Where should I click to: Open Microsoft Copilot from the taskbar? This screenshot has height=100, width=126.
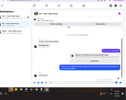click(x=31, y=89)
